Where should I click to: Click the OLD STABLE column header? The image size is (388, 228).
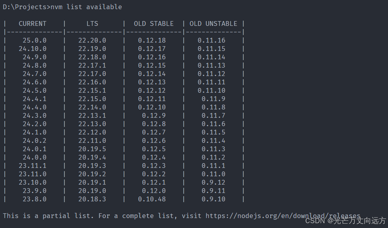click(154, 24)
